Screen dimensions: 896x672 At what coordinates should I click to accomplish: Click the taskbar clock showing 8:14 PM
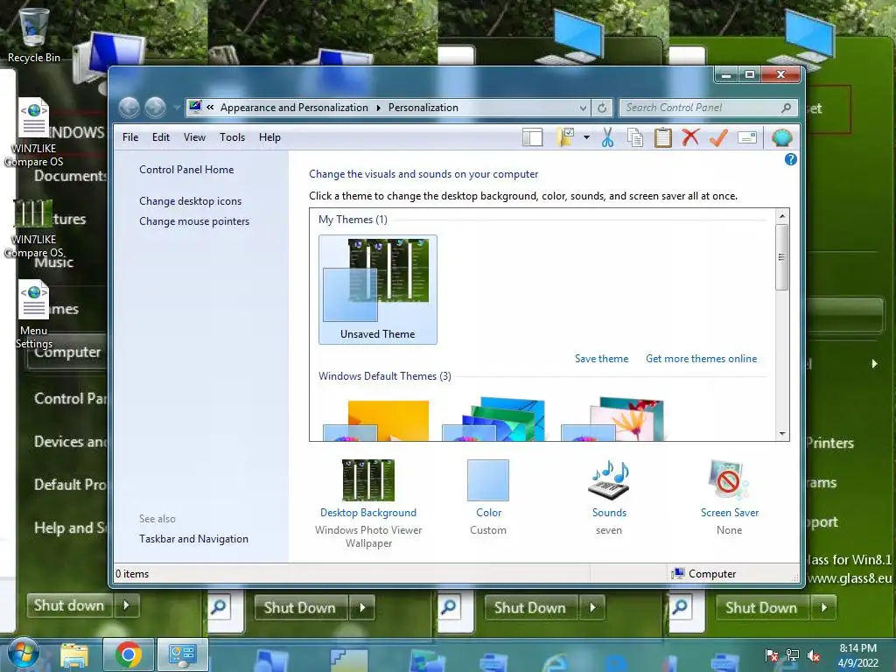857,655
